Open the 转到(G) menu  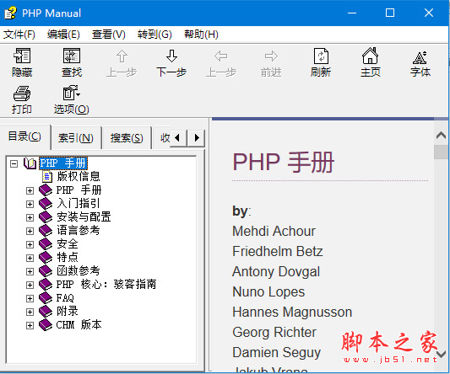[155, 35]
